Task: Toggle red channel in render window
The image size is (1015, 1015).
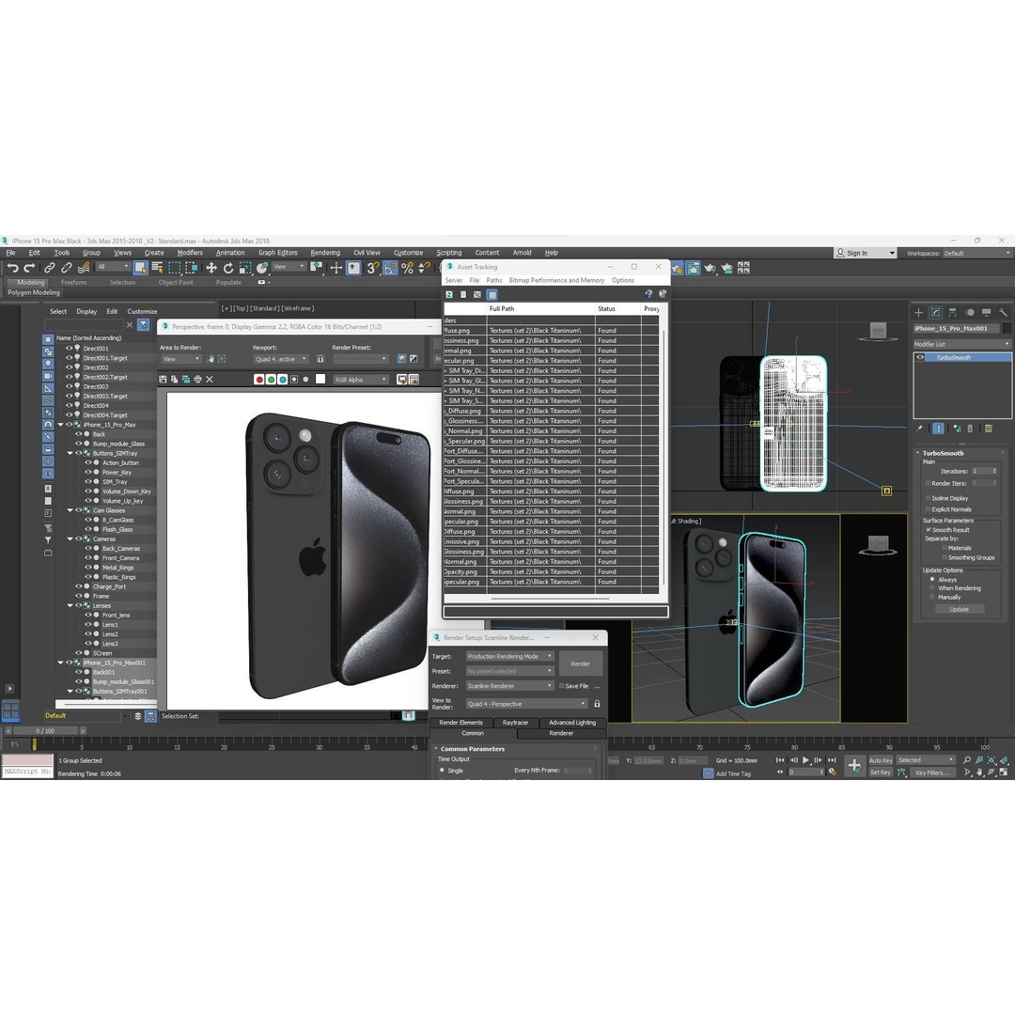Action: 259,380
